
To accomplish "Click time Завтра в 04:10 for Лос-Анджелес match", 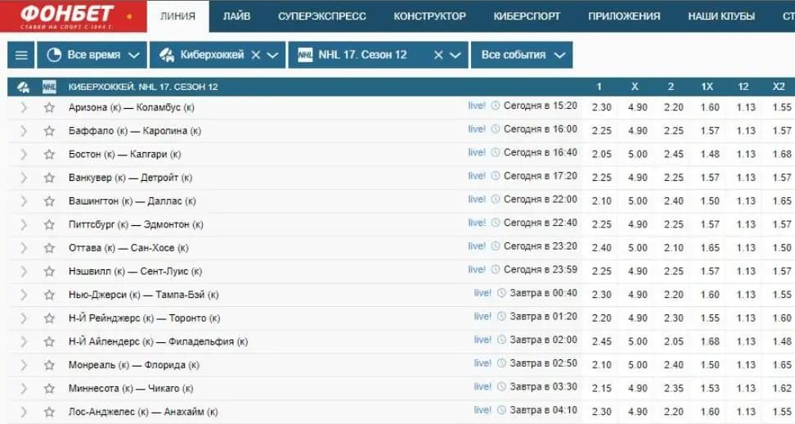I will (x=544, y=410).
